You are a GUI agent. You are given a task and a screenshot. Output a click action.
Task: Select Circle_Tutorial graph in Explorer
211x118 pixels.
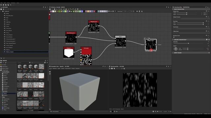pos(9,35)
